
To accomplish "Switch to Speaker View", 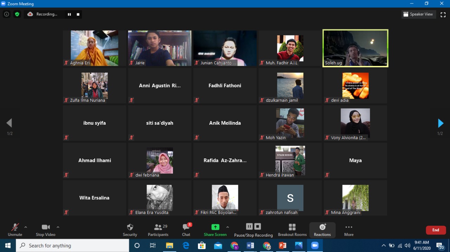I will coord(418,14).
